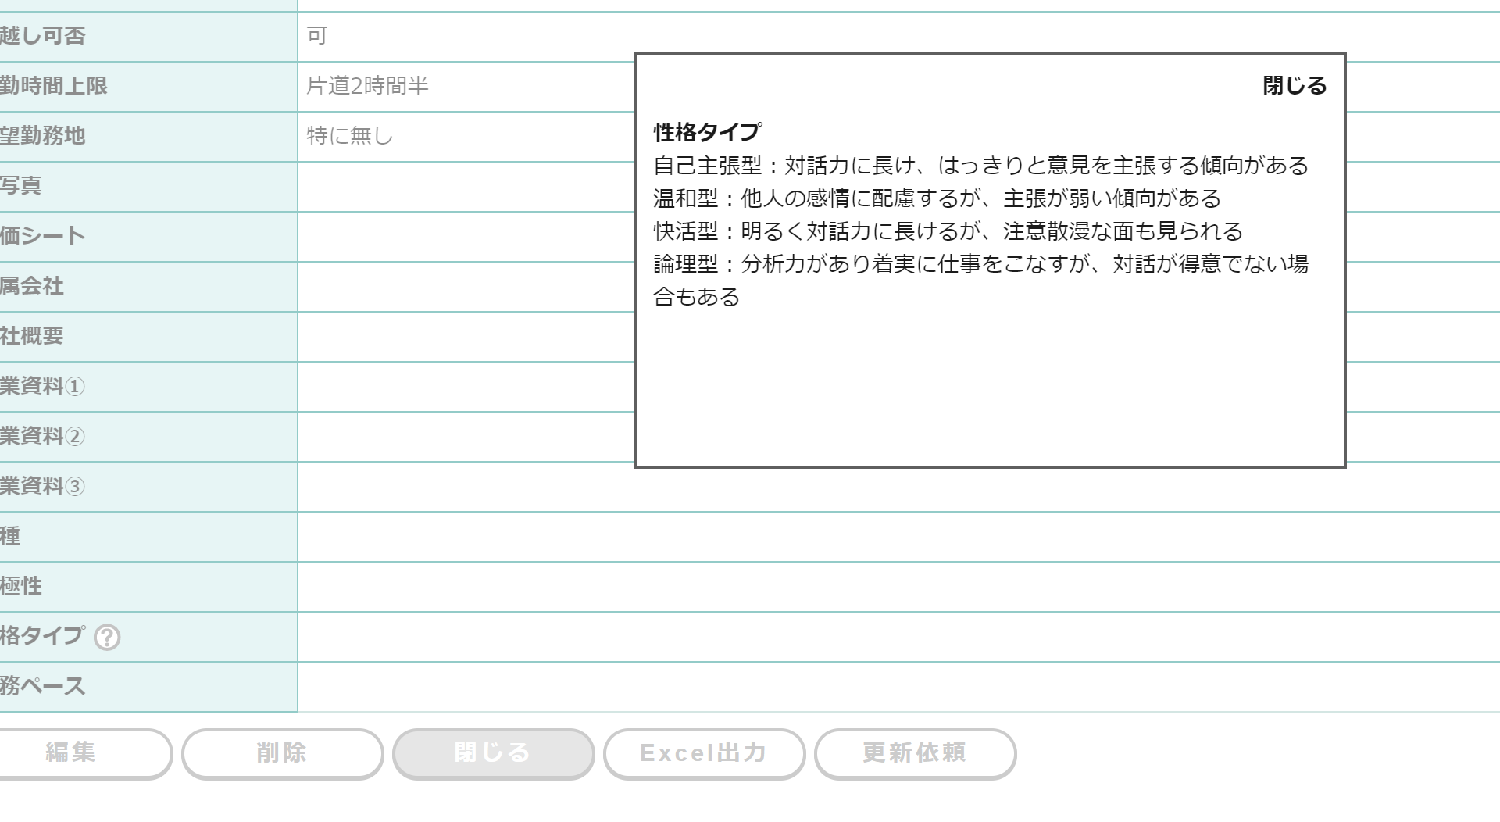Close the 性格タイプ popup via 閉じる
The image size is (1500, 822).
click(x=1294, y=85)
